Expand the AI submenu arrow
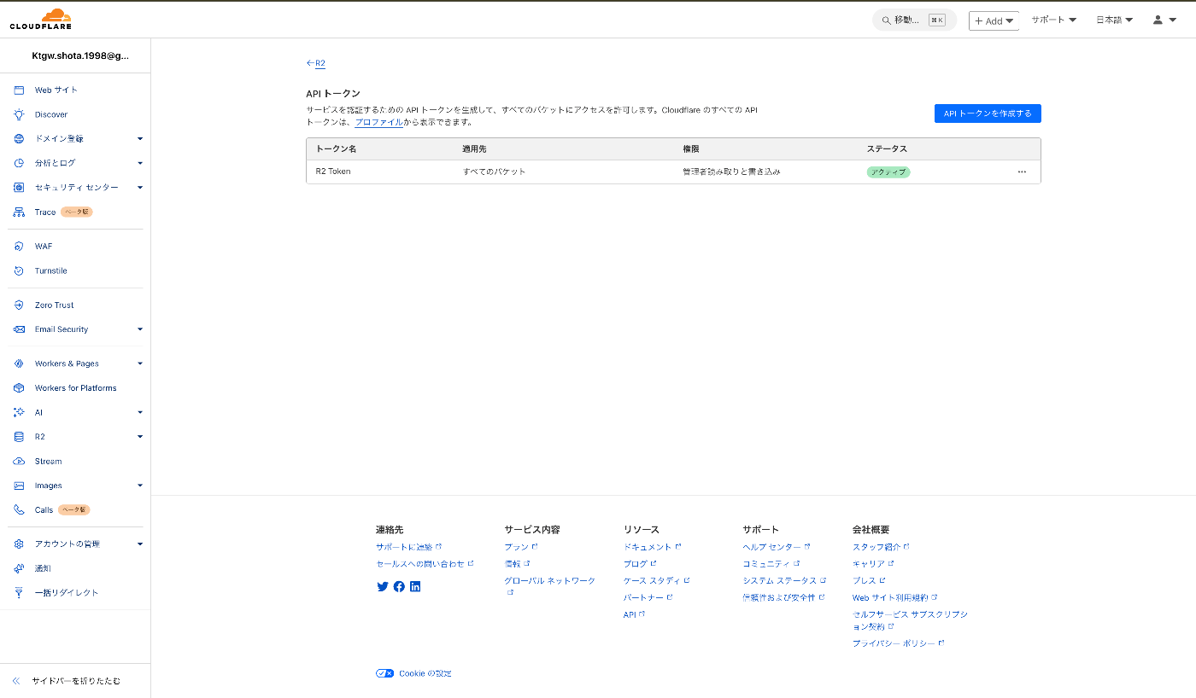Viewport: 1196px width, 698px height. [x=140, y=412]
